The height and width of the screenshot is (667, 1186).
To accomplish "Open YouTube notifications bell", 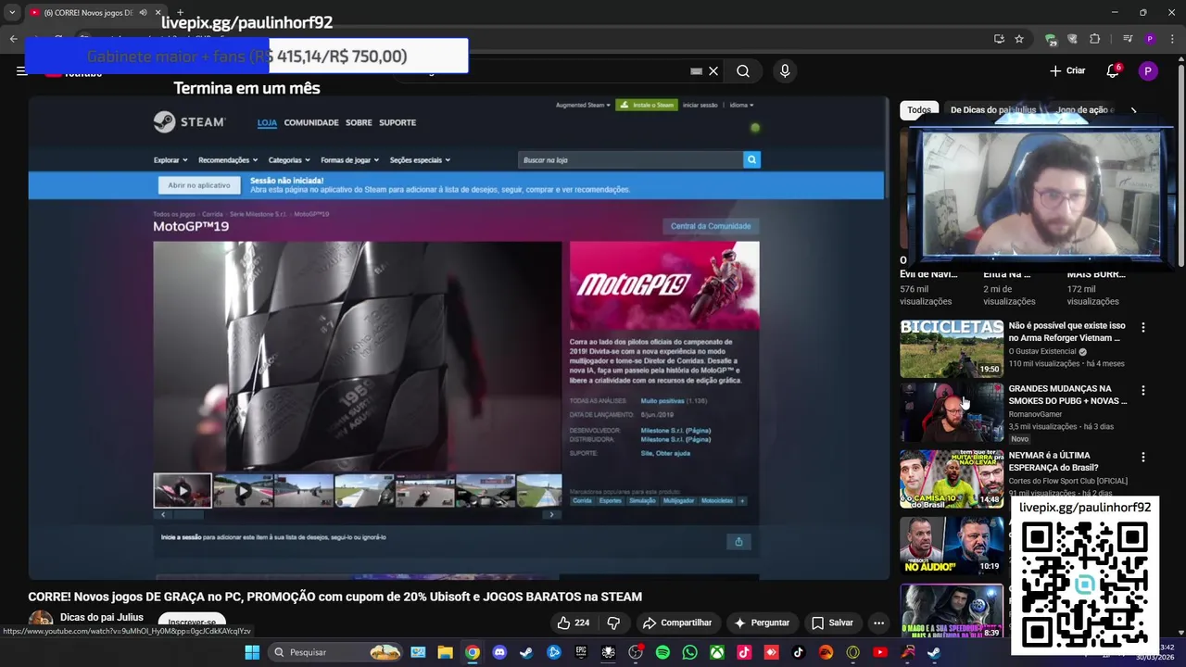I will tap(1113, 71).
